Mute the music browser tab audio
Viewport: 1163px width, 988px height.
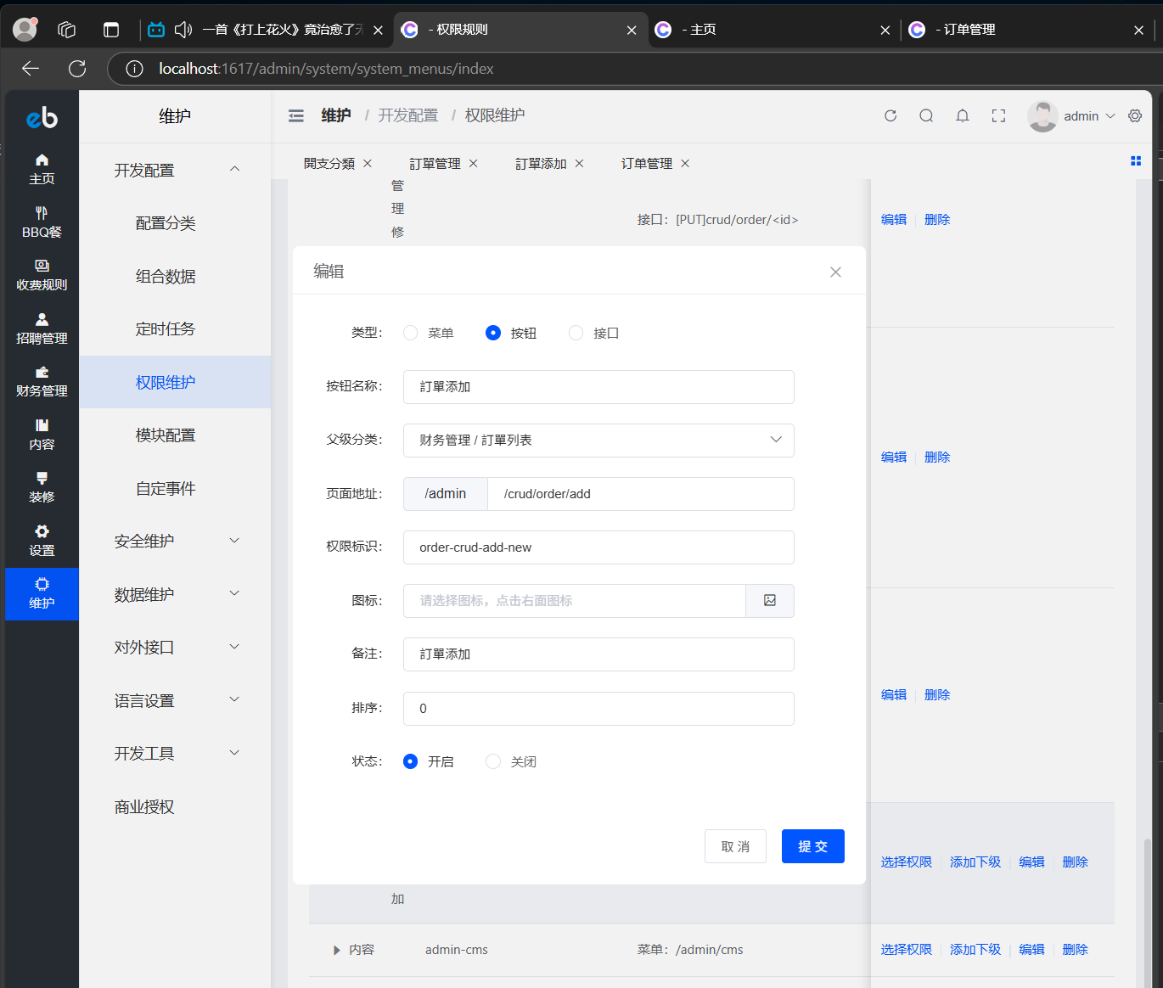point(183,30)
